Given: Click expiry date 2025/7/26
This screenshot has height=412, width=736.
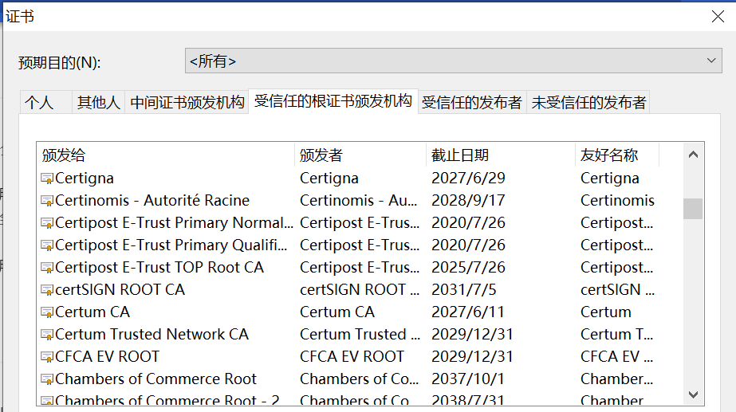Looking at the screenshot, I should coord(468,268).
